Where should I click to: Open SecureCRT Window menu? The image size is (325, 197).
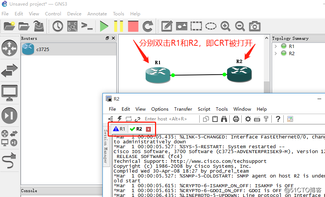pyautogui.click(x=242, y=109)
